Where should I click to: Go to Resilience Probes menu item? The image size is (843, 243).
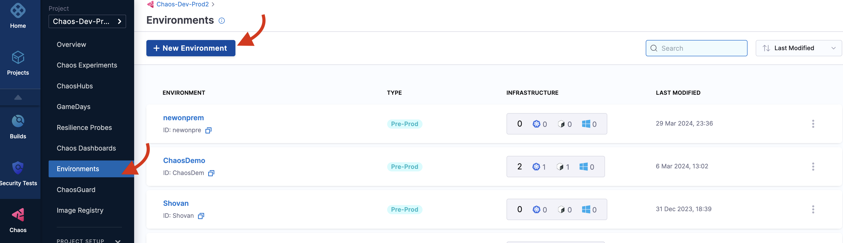[x=84, y=127]
